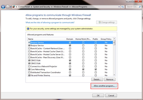This screenshot has height=100, width=143.
Task: Click the Group Policy column header
Action: coord(106,39)
